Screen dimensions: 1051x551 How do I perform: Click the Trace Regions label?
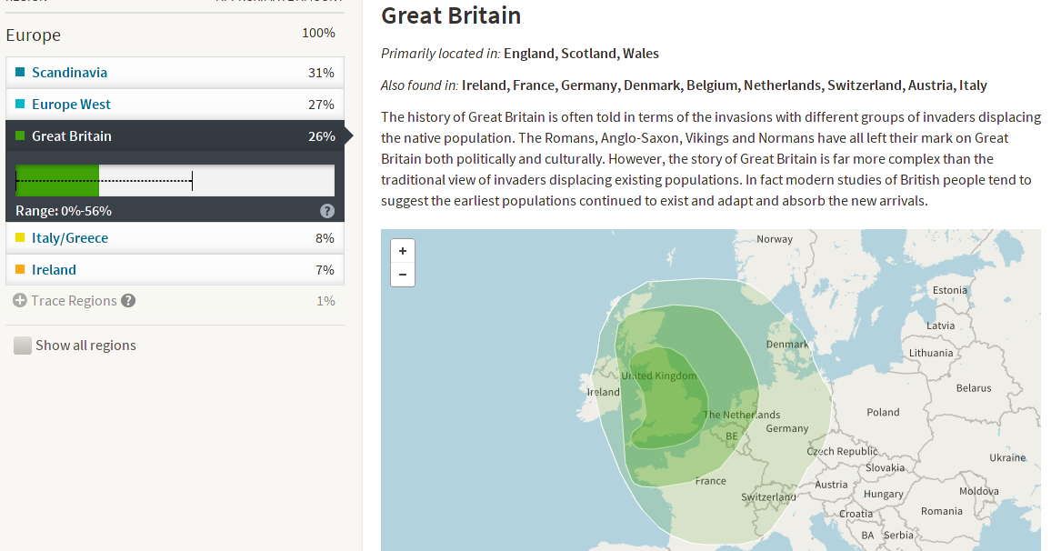pyautogui.click(x=74, y=301)
